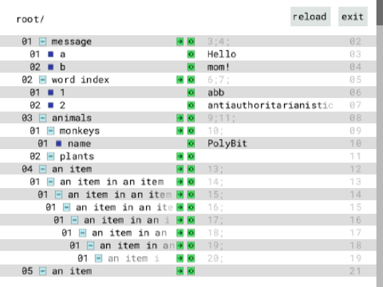Click the vertical scrollbar thumb
Image resolution: width=383 pixels, height=287 pixels.
point(380,13)
